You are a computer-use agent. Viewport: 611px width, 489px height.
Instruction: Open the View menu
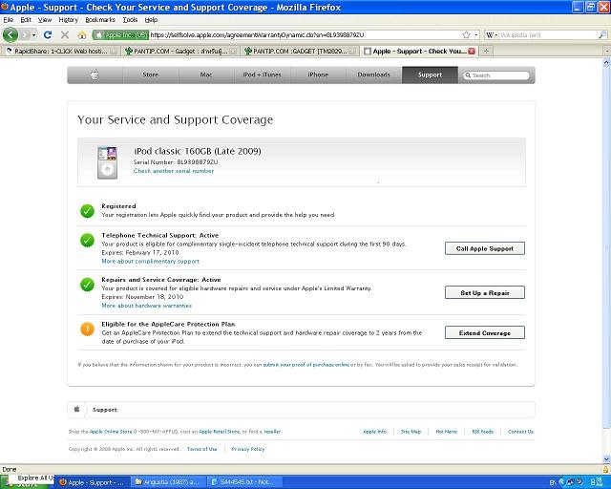click(45, 19)
